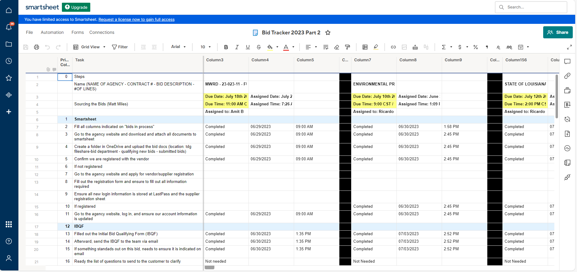This screenshot has height=272, width=577.
Task: Open the Conversations panel
Action: point(567,61)
